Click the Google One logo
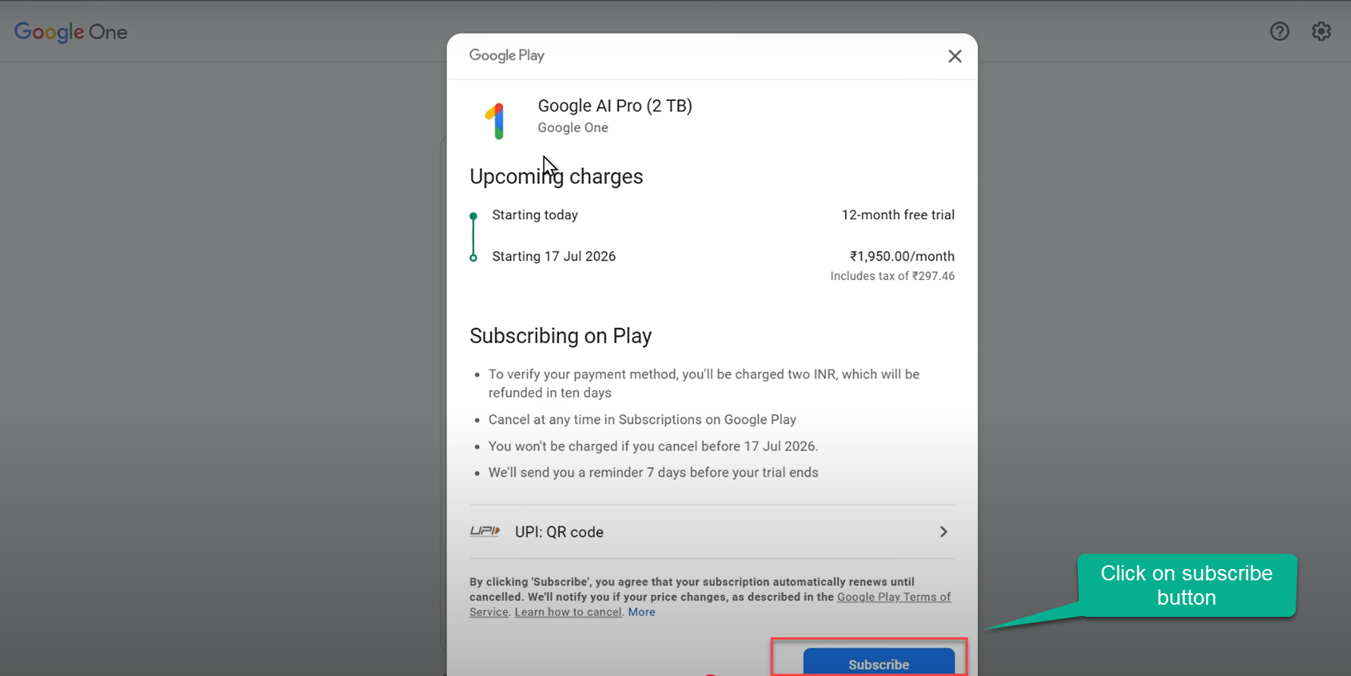The height and width of the screenshot is (676, 1351). point(71,32)
